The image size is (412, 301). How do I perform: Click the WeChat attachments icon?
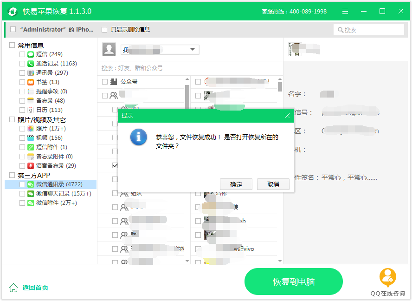31,203
